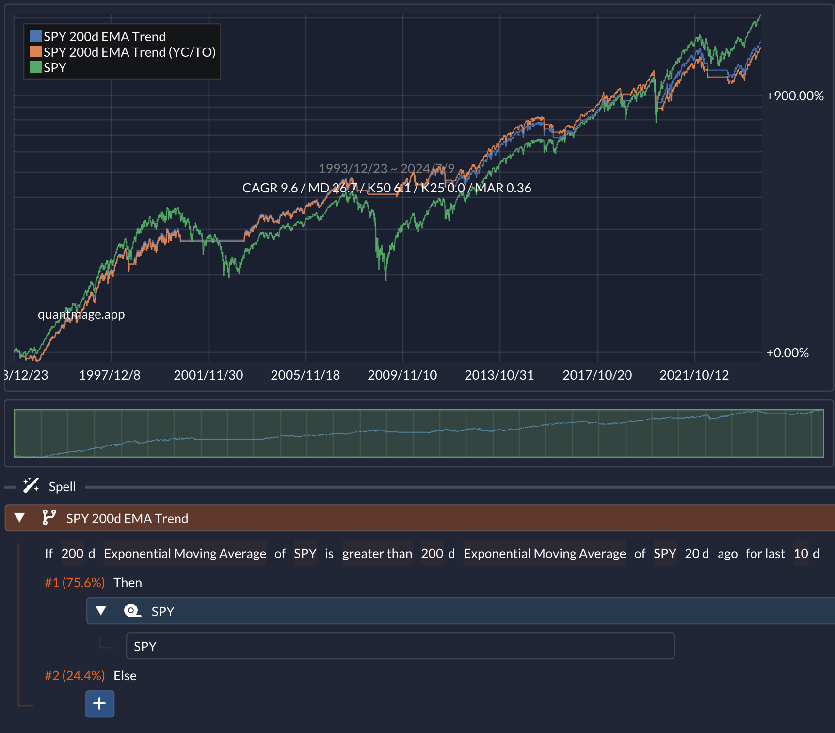Click the 'If' keyword of the condition
Image resolution: width=835 pixels, height=733 pixels.
click(48, 553)
